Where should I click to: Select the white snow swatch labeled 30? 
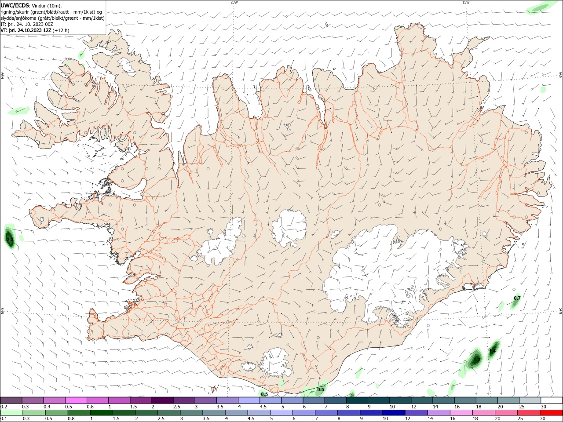click(552, 400)
